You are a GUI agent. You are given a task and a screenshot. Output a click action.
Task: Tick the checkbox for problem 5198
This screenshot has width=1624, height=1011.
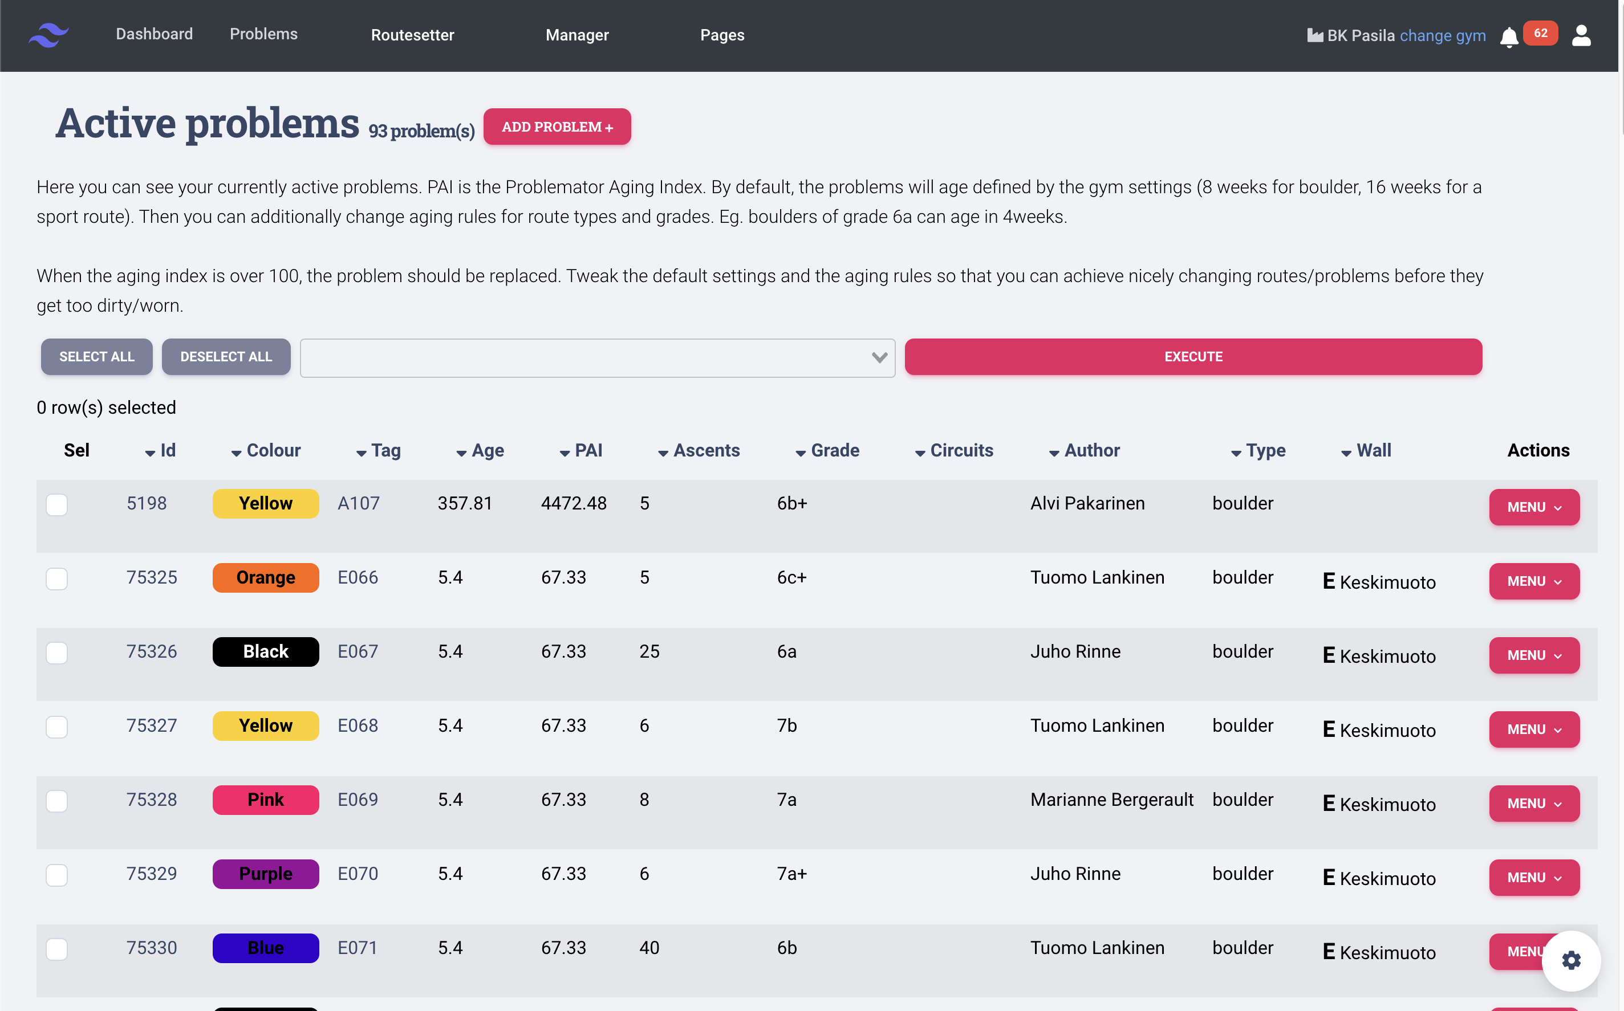57,505
